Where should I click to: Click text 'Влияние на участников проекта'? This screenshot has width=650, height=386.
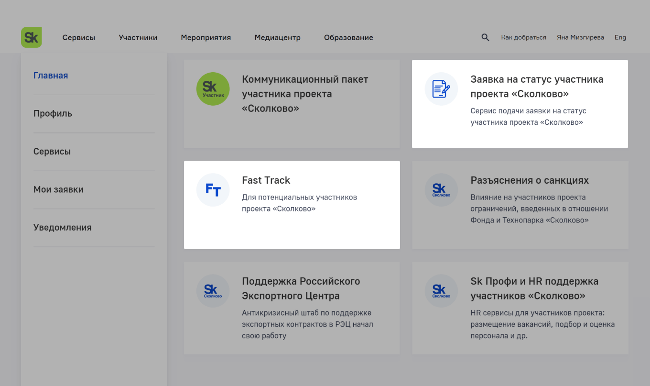[x=528, y=197]
